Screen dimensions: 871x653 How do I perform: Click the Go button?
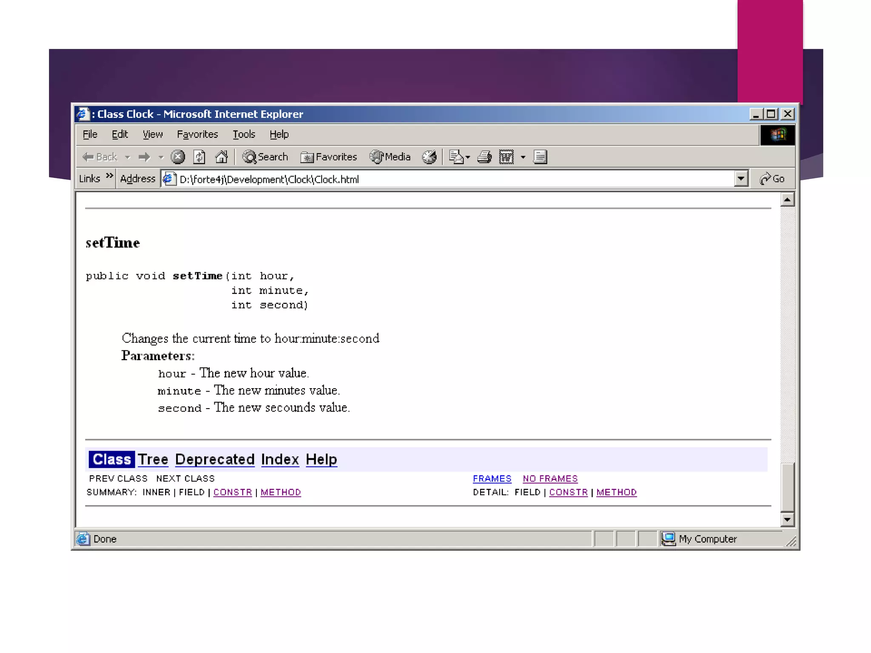click(x=772, y=179)
